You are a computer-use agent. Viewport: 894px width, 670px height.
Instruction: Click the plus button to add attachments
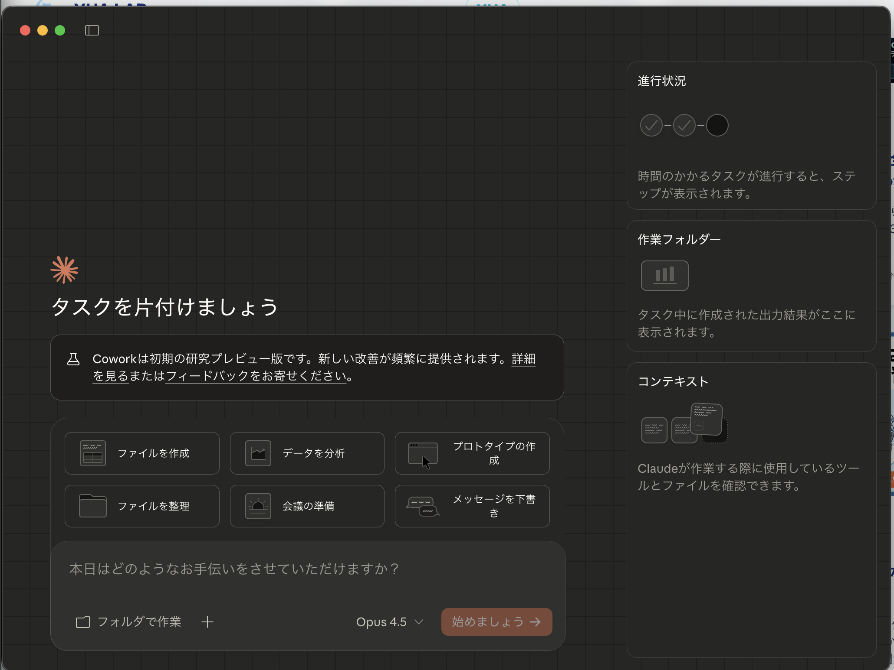coord(208,621)
